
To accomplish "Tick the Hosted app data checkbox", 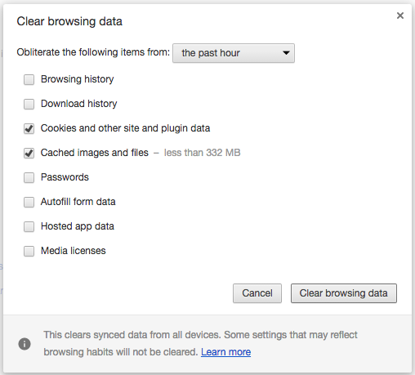I will tap(29, 226).
